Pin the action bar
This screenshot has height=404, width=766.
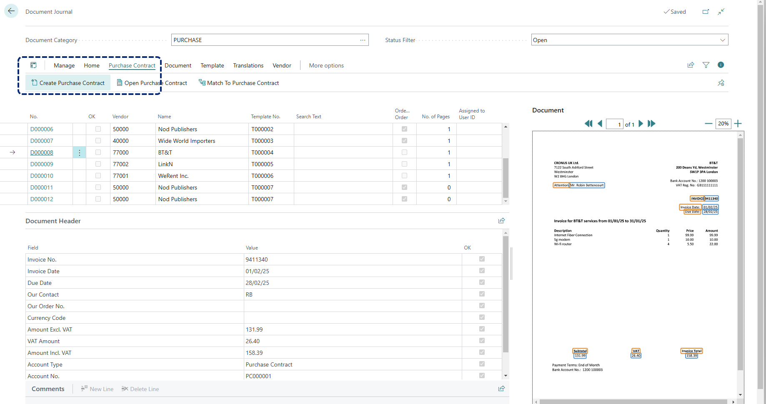[721, 83]
